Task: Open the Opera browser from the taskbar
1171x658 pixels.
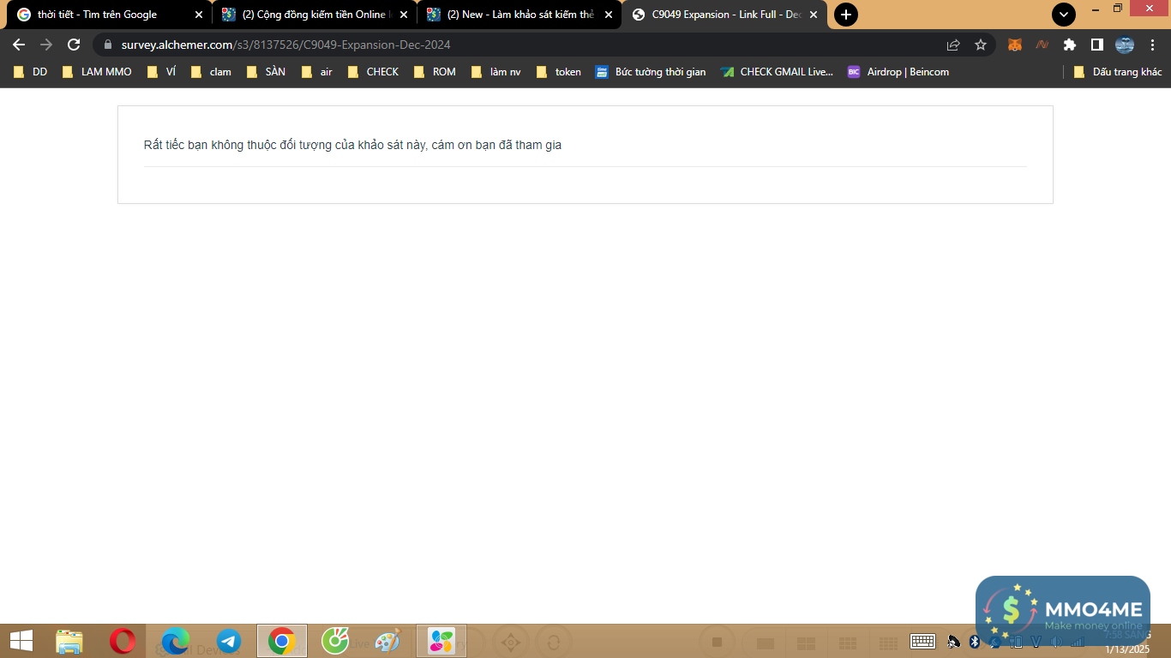Action: [123, 641]
